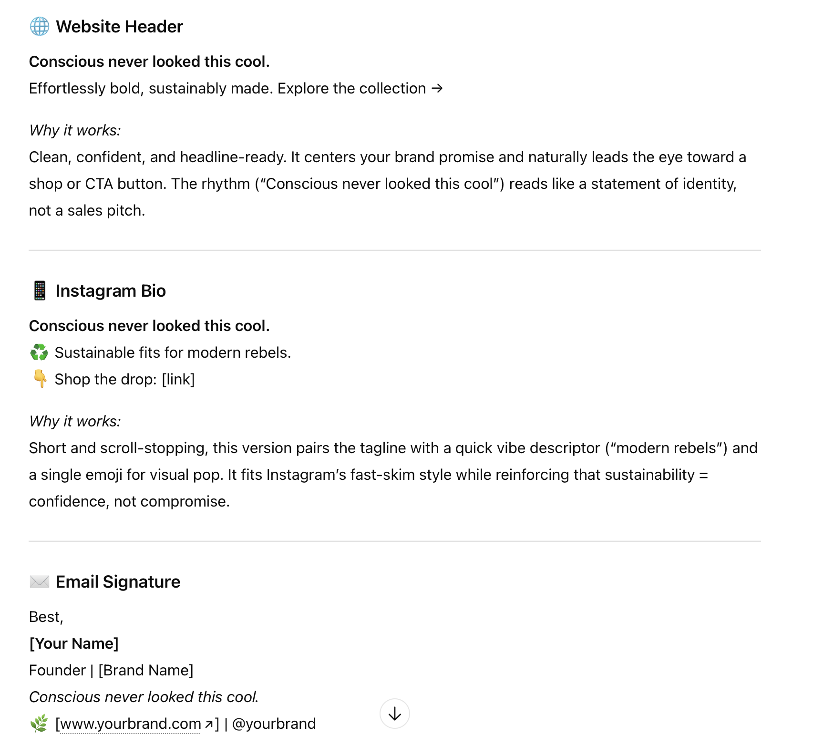This screenshot has height=746, width=813.
Task: Click the globe icon beside Website Header
Action: pos(40,27)
